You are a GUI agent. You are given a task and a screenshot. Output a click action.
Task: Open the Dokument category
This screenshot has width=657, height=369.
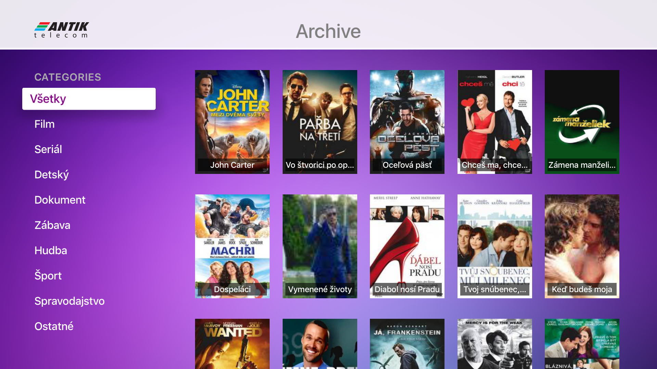pyautogui.click(x=60, y=200)
